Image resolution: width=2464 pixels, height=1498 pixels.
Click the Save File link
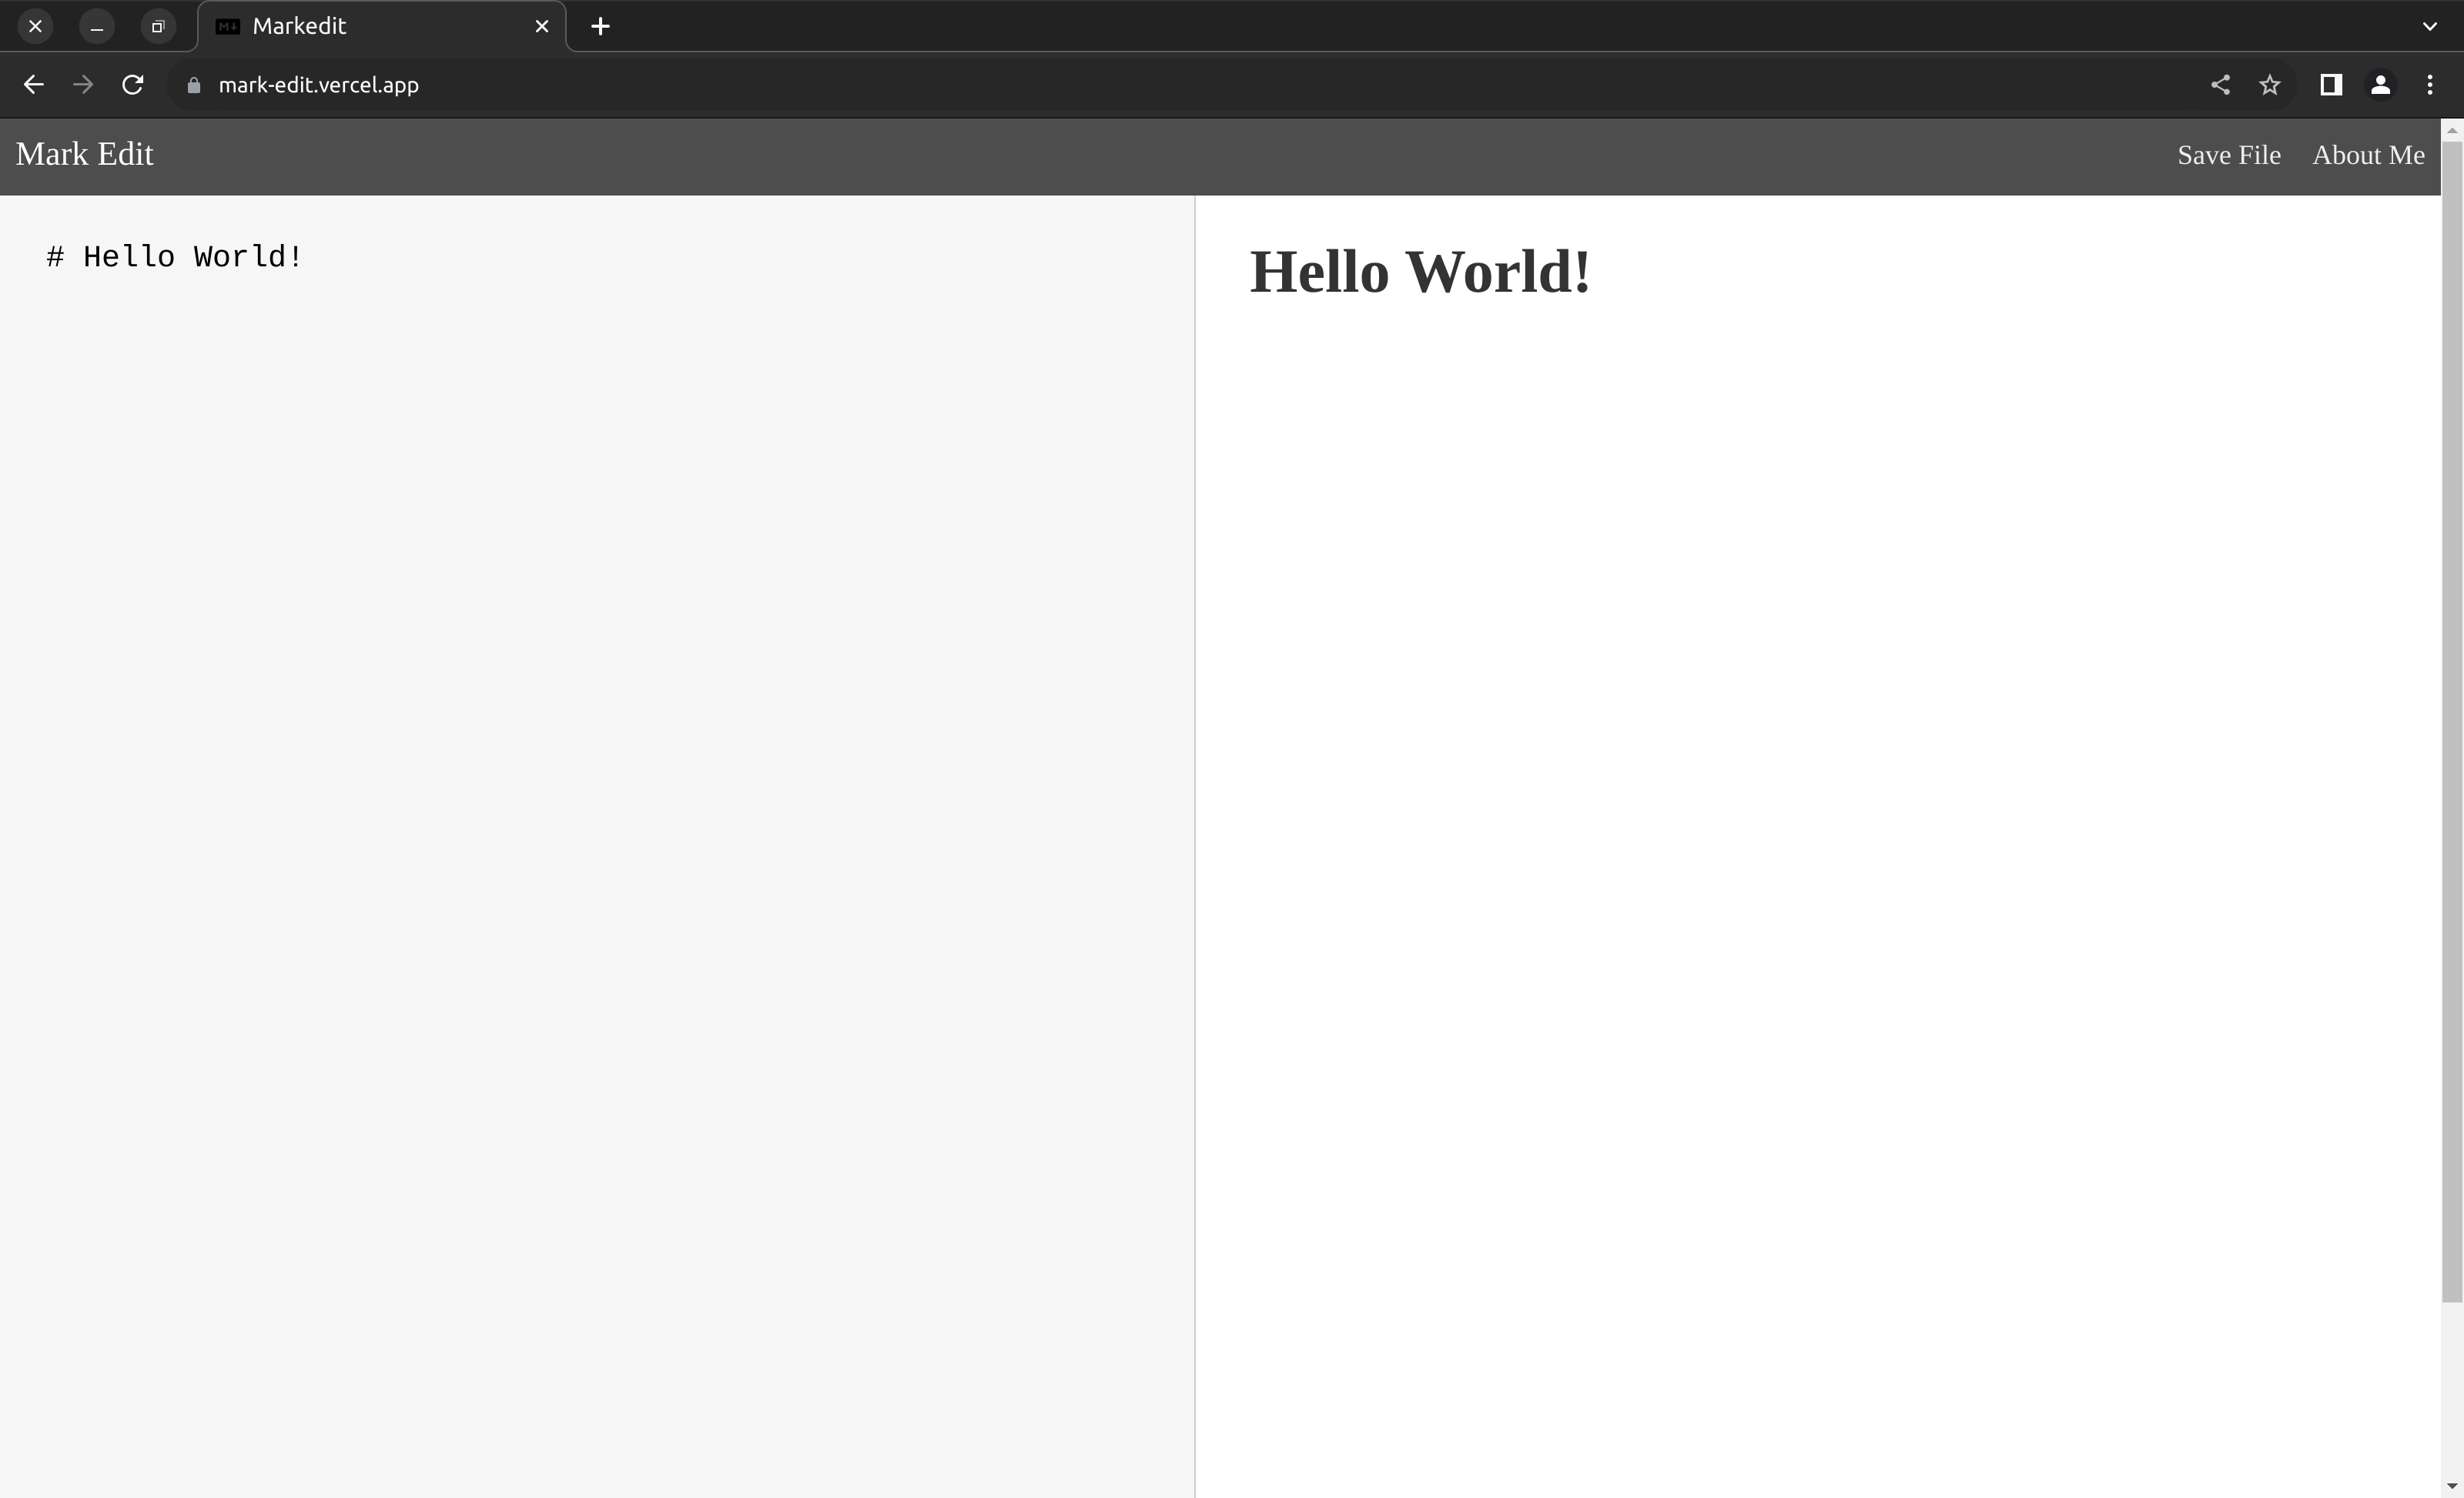click(x=2229, y=155)
